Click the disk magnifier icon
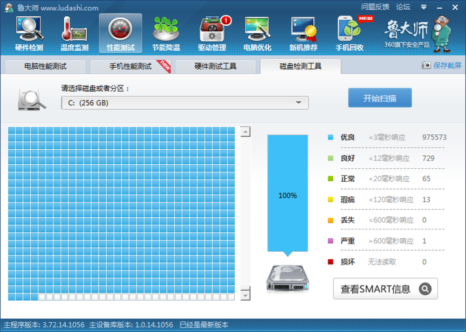 pos(32,100)
